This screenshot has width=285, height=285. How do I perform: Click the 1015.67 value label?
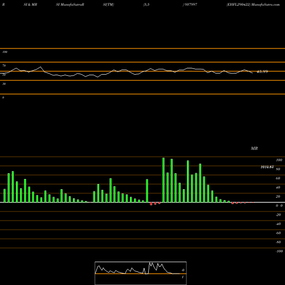(267, 167)
